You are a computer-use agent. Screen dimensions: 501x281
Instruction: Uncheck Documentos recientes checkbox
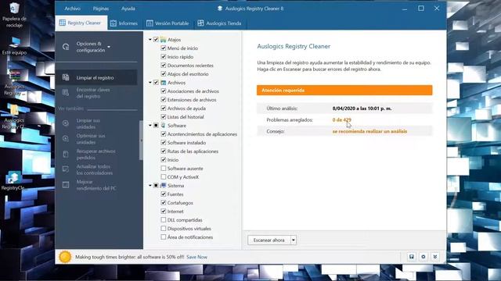[164, 66]
